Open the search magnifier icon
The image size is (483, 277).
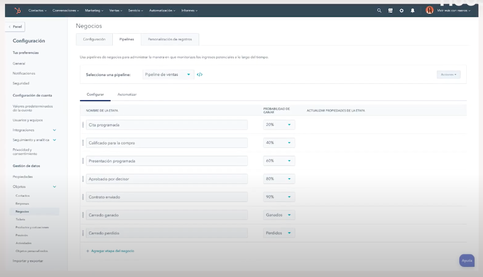pos(379,11)
